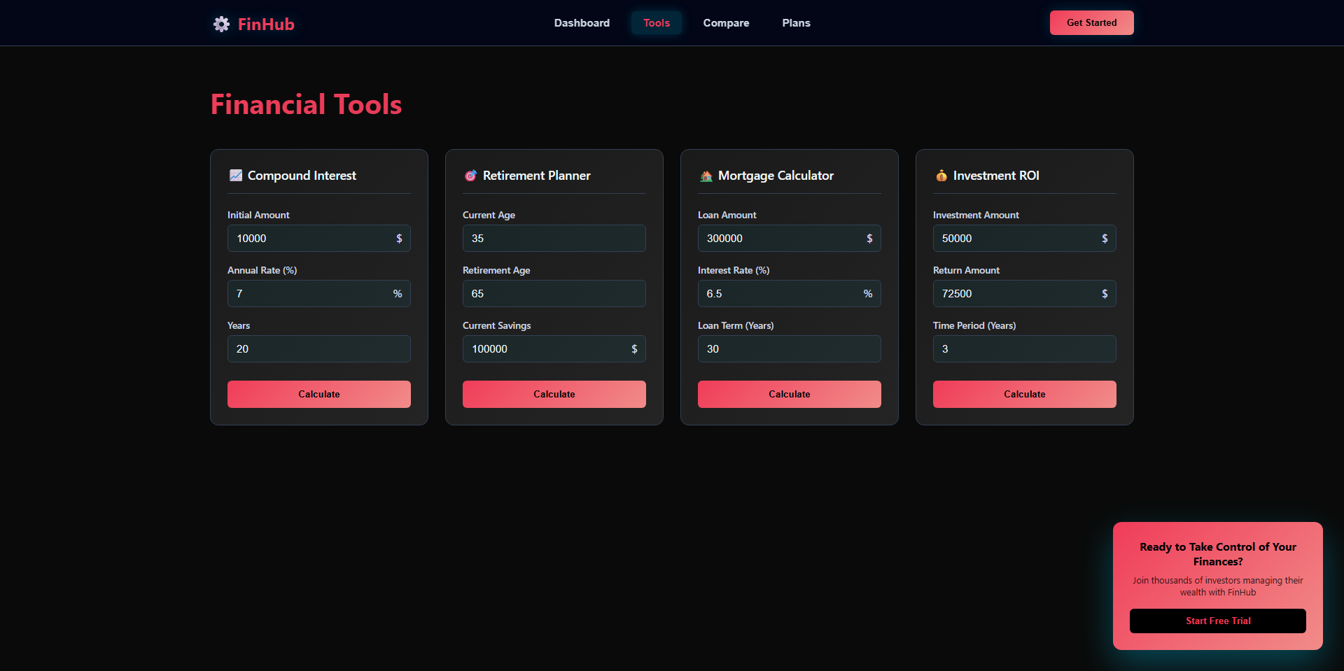1344x671 pixels.
Task: Select the Initial Amount input field
Action: pyautogui.click(x=318, y=238)
